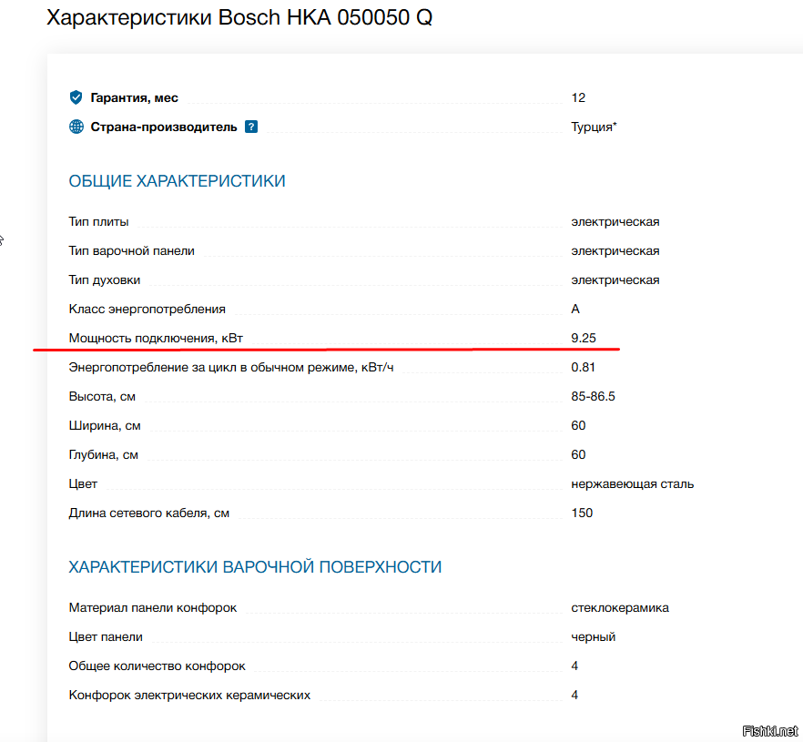Select the label Глубина, см
The width and height of the screenshot is (803, 742).
tap(104, 455)
